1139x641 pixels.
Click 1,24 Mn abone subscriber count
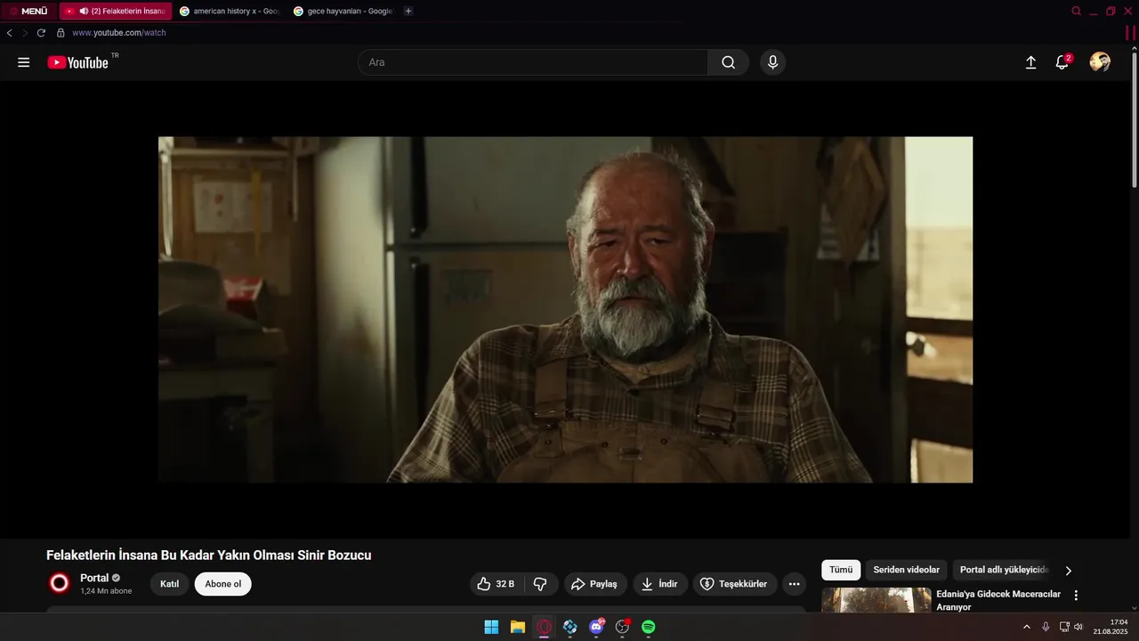(106, 591)
